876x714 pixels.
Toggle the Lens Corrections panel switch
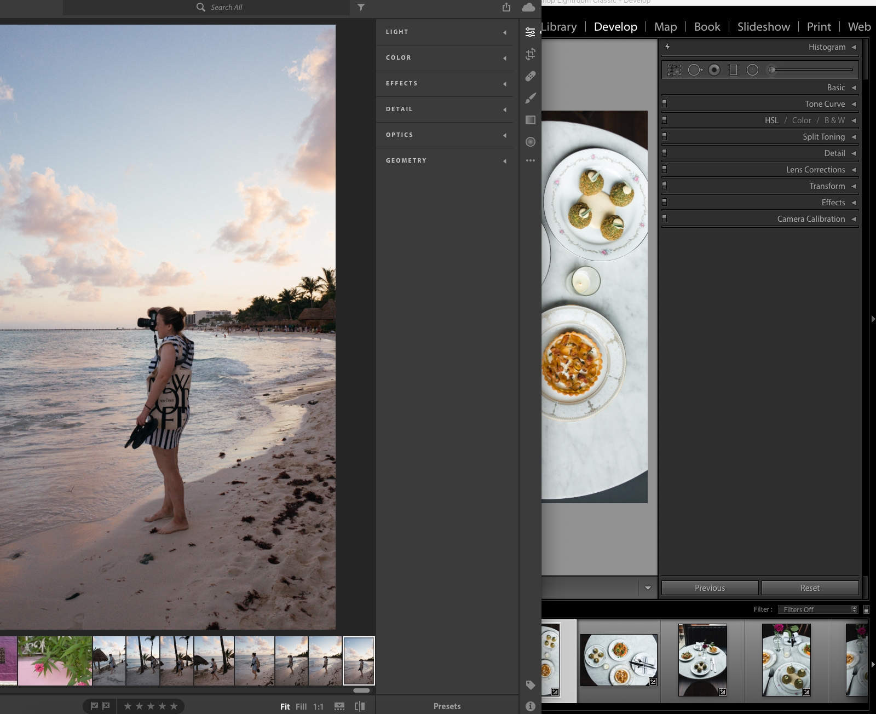point(665,170)
